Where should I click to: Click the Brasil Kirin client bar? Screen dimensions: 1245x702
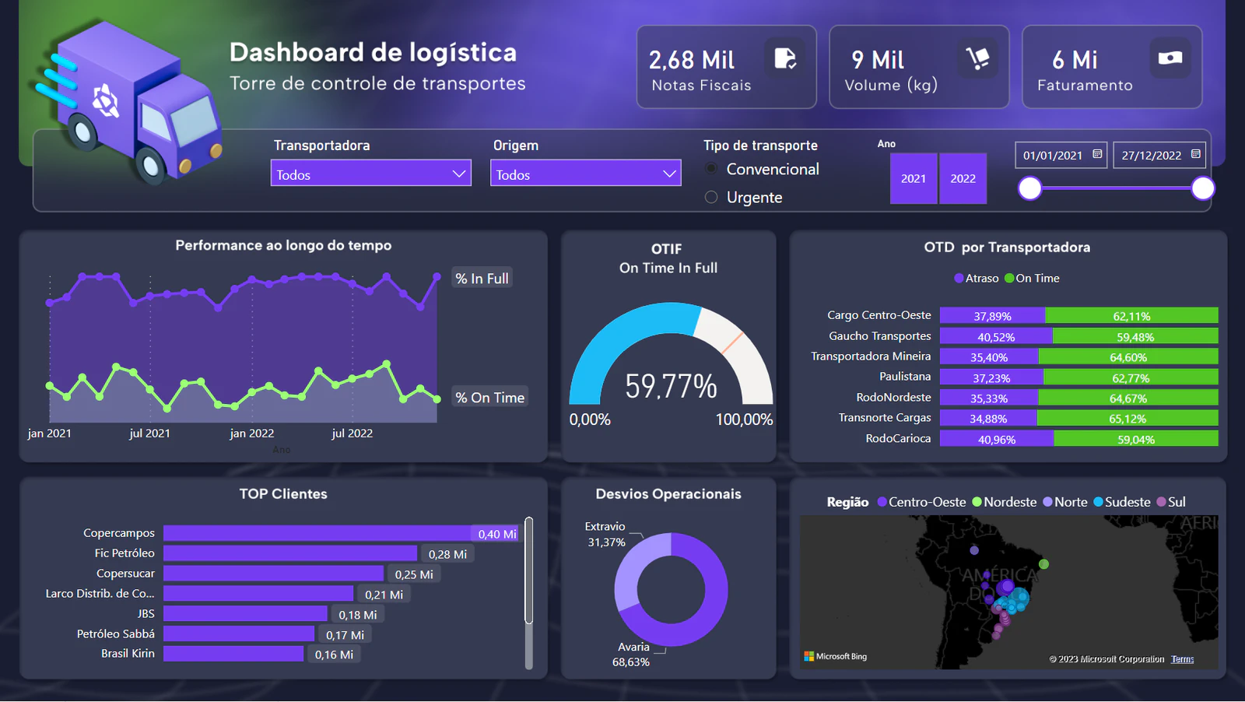pyautogui.click(x=233, y=654)
